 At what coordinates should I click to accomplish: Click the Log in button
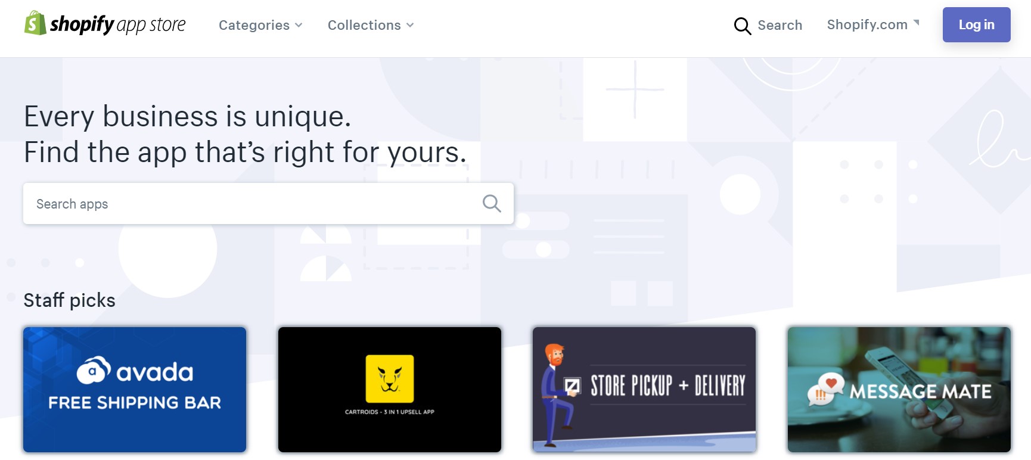point(976,24)
